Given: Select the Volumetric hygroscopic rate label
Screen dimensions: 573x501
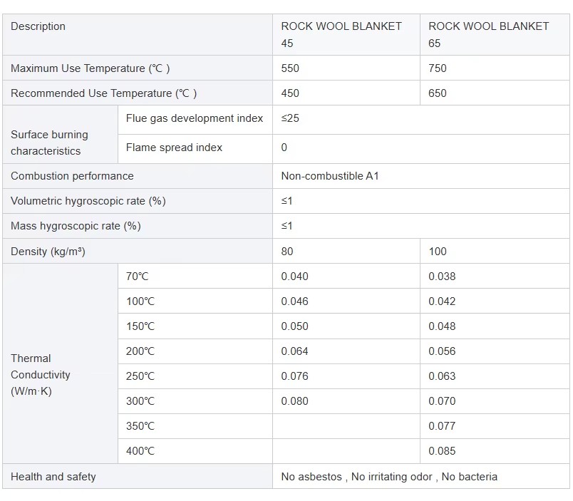Looking at the screenshot, I should click(88, 201).
